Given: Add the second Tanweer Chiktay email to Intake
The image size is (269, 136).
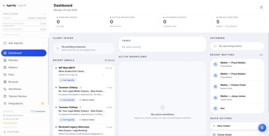Looking at the screenshot, I should (87, 120).
